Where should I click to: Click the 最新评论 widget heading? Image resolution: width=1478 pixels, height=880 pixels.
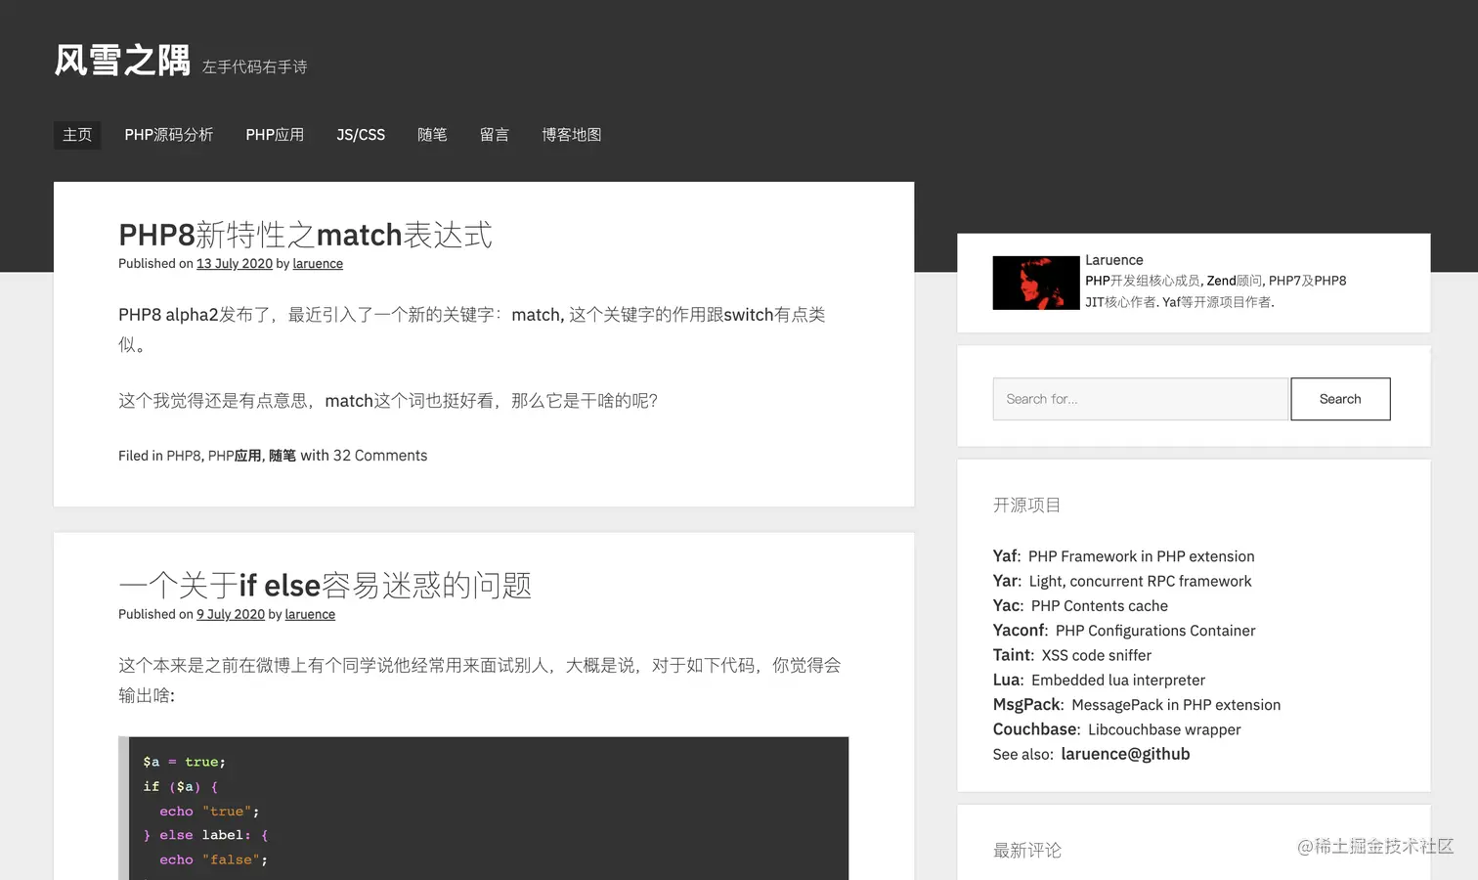(x=1026, y=851)
